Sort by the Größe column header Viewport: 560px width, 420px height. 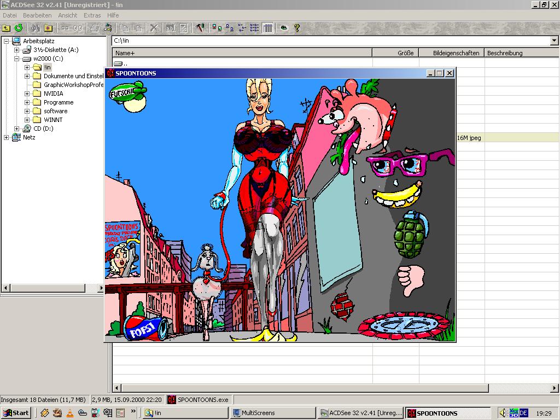coord(396,53)
